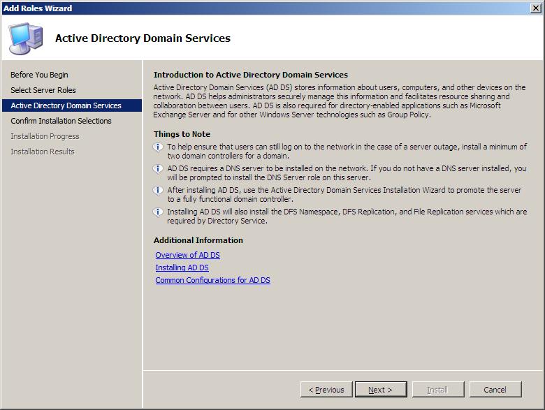Click the Additional Information heading

click(198, 240)
